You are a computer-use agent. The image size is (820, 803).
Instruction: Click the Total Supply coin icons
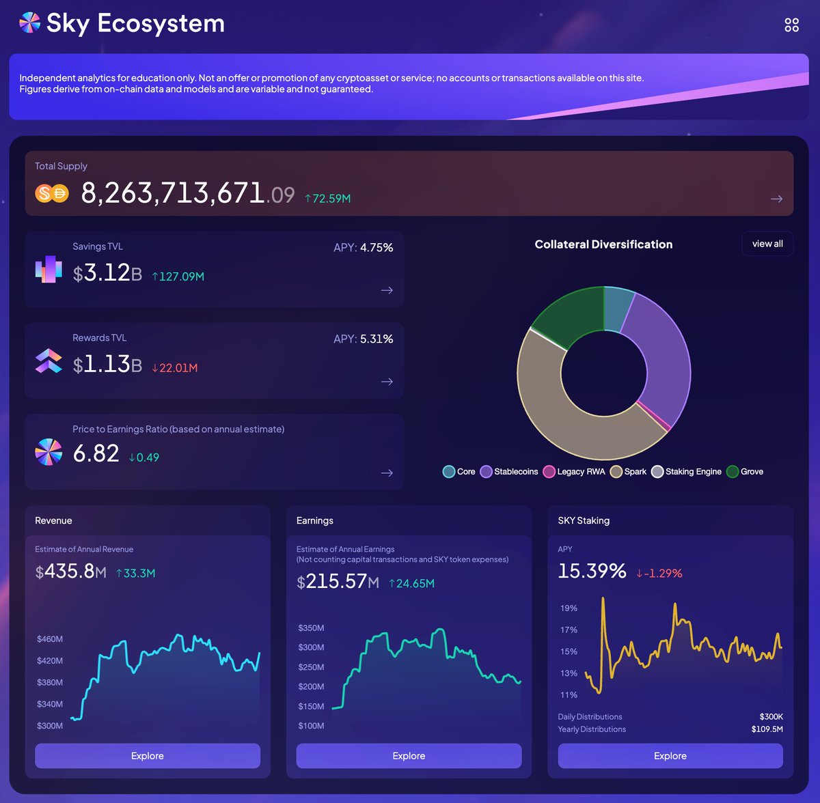click(x=52, y=193)
